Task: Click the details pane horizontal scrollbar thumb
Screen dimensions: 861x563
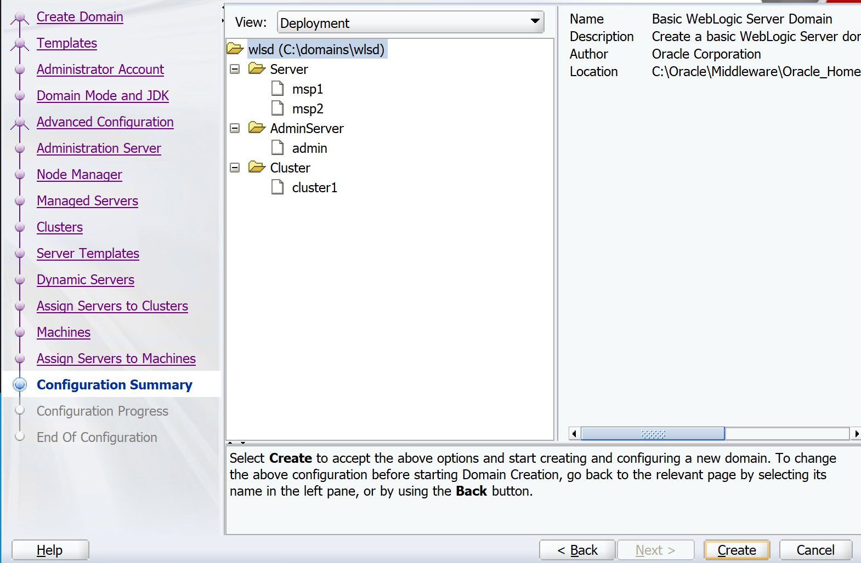Action: pyautogui.click(x=653, y=434)
